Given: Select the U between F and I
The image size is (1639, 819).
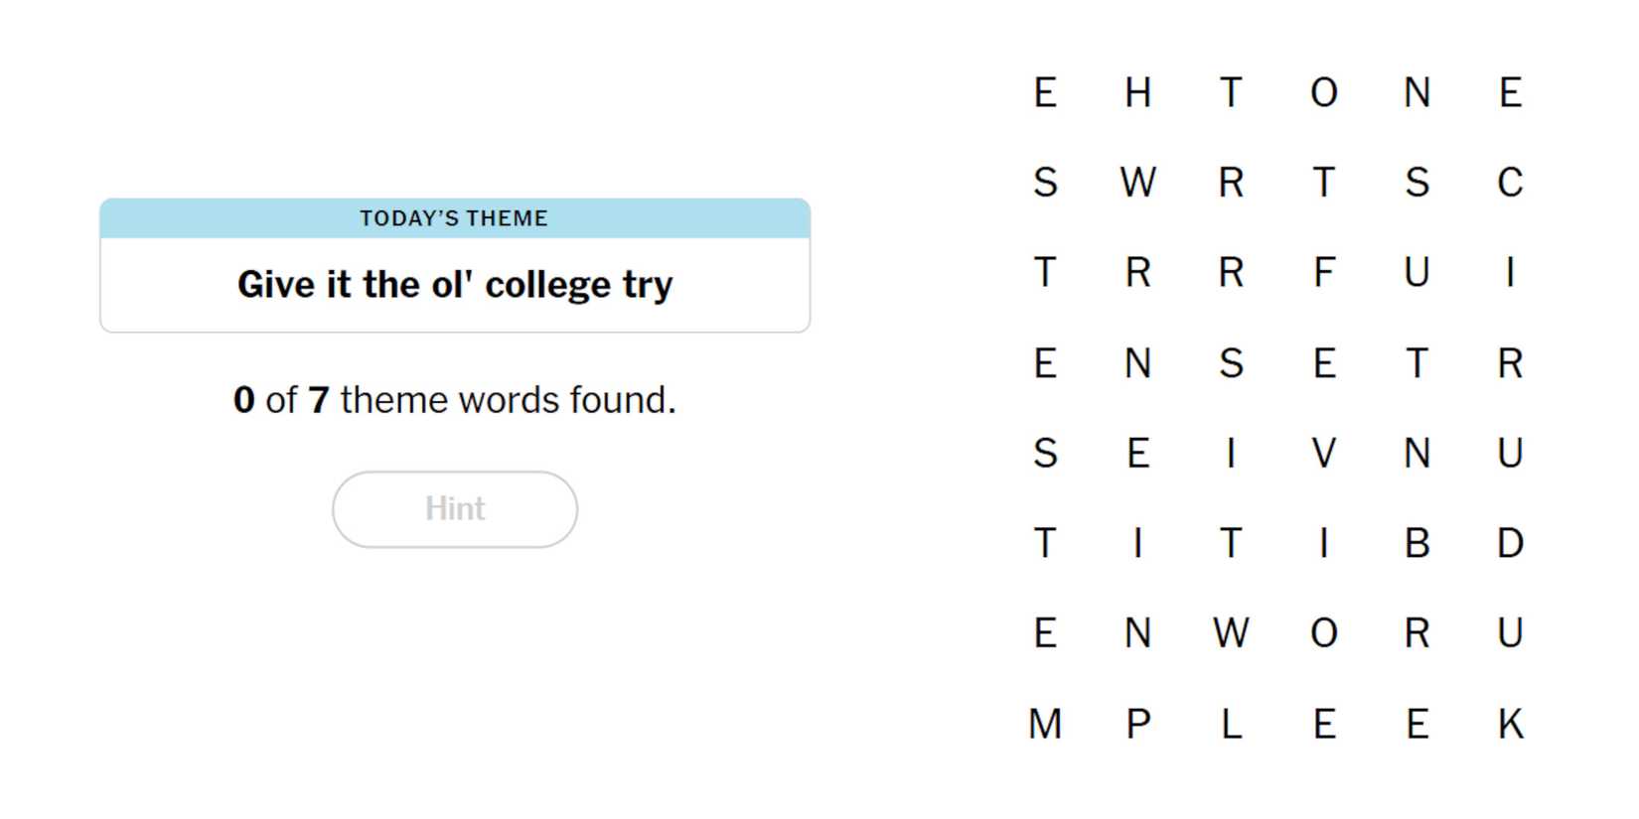Looking at the screenshot, I should click(1417, 272).
